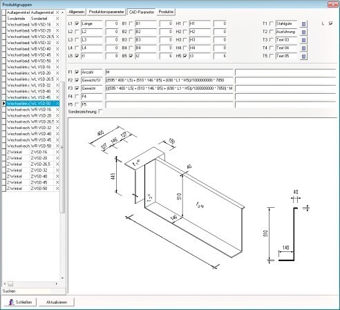Click the X icon for WR VSD-32
Screen dimensions: 340x310
[57, 128]
